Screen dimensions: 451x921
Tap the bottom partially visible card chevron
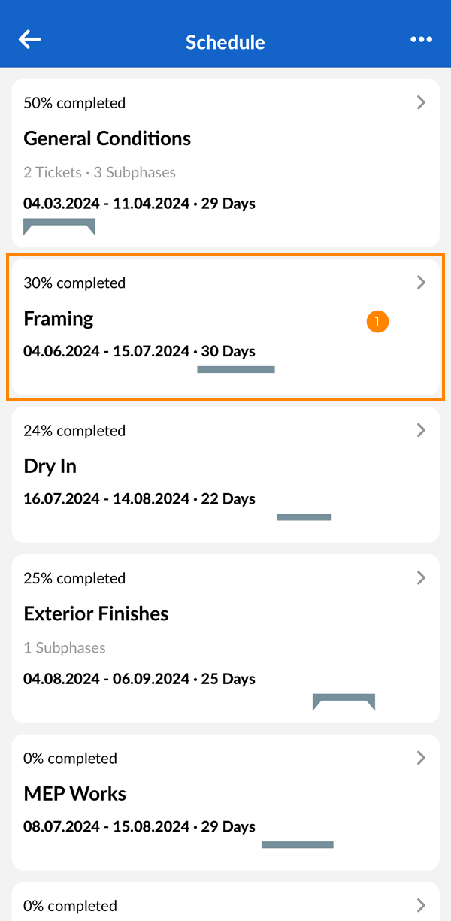point(421,905)
